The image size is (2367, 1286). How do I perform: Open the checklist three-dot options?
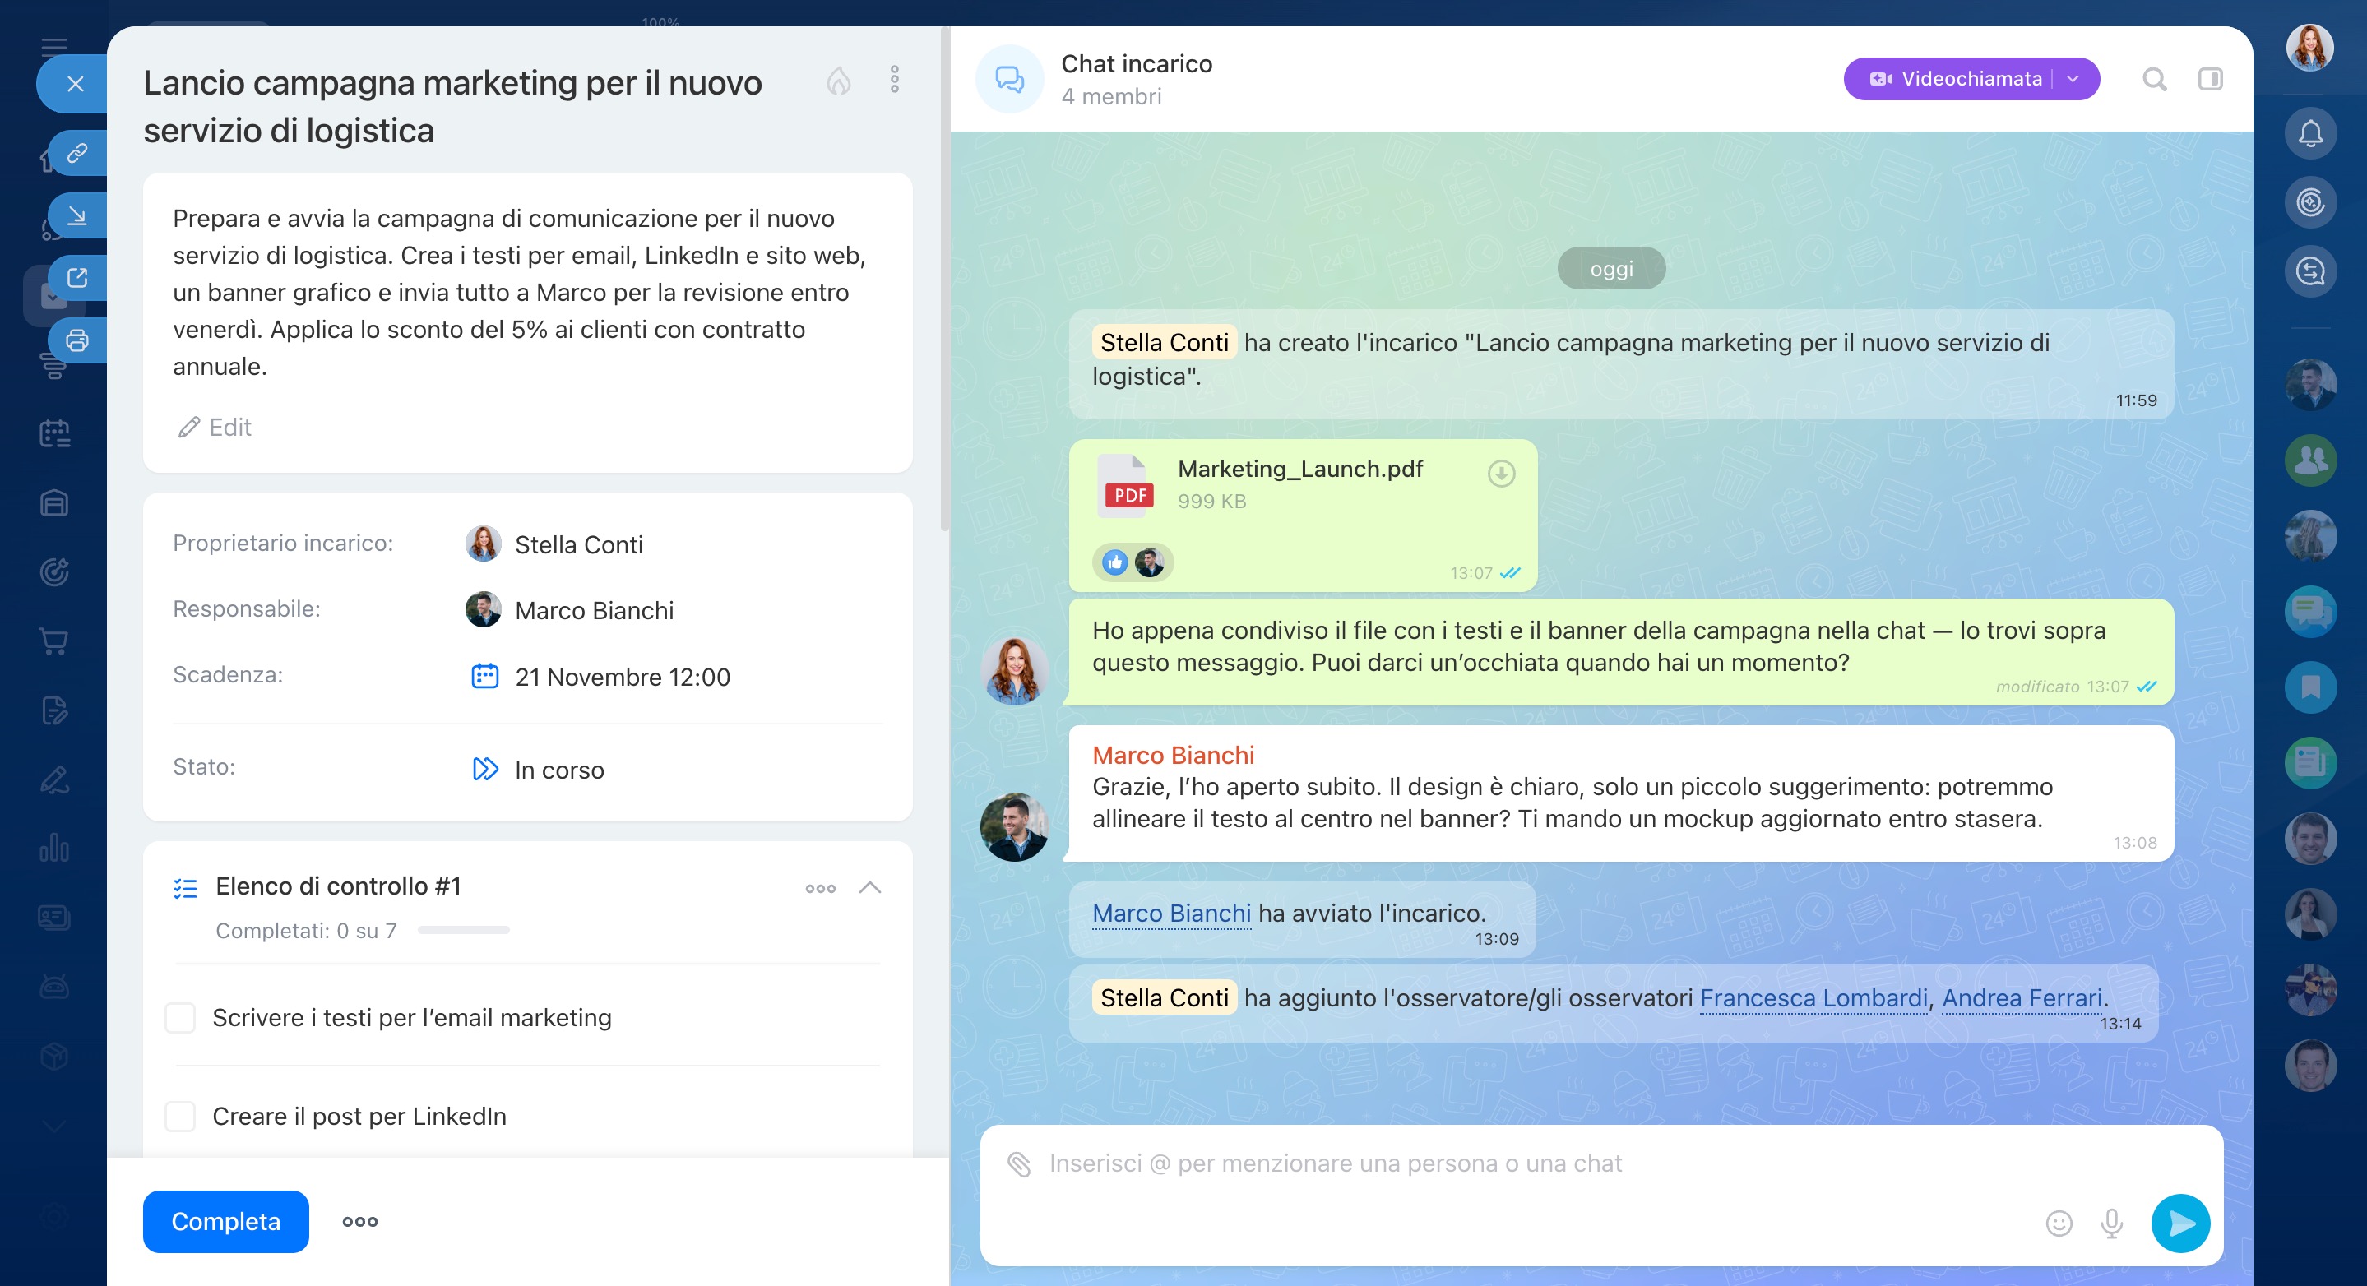point(820,888)
